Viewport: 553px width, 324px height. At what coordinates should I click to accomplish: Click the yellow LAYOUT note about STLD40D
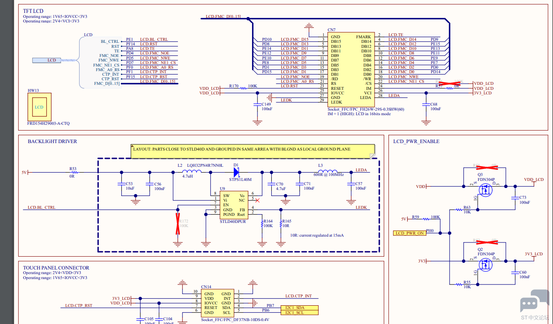pos(253,151)
